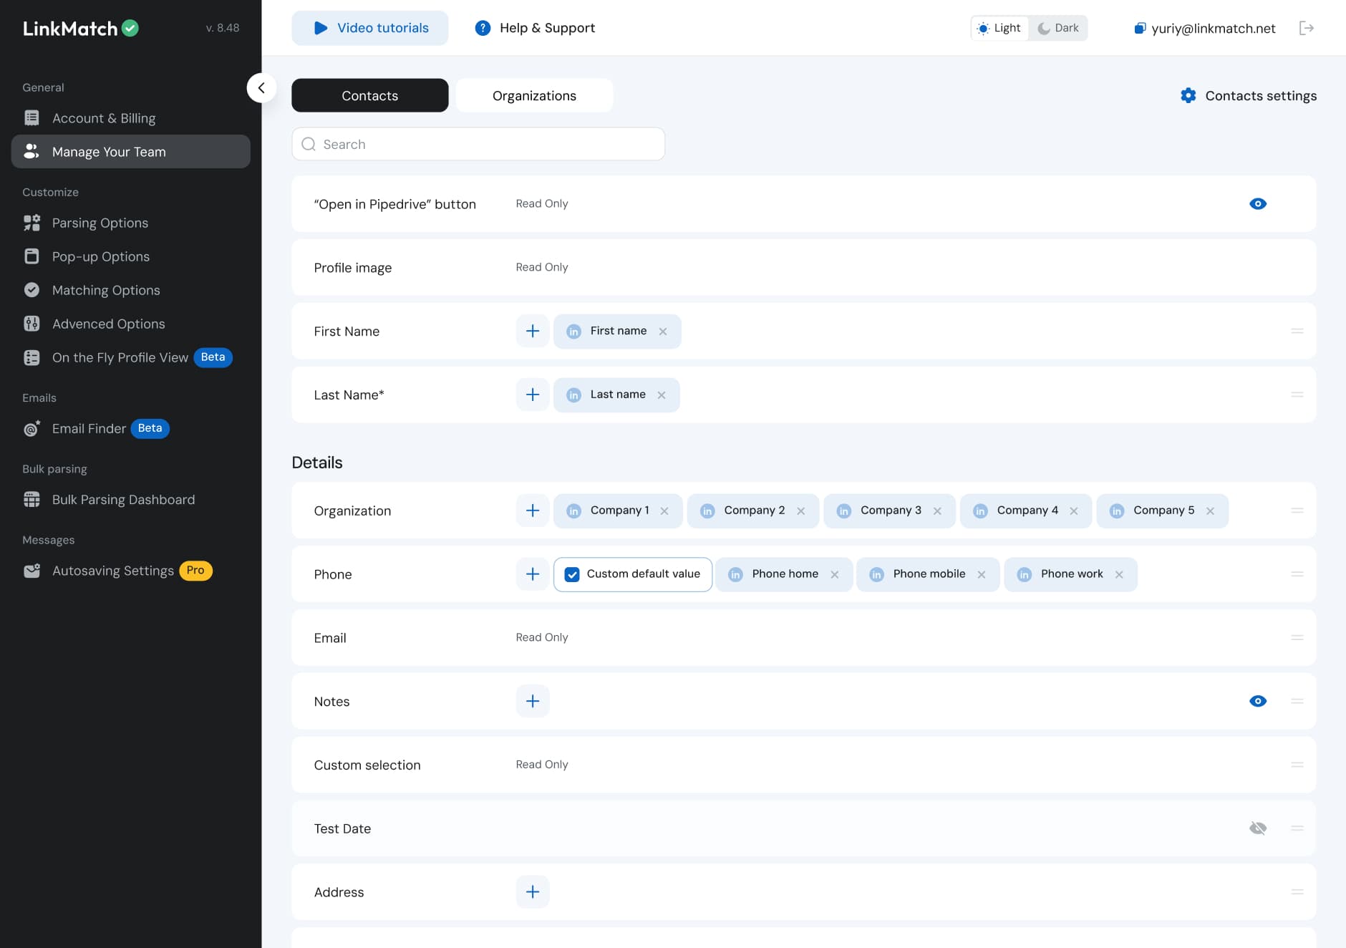Image resolution: width=1346 pixels, height=948 pixels.
Task: Open Advanced Options
Action: click(109, 324)
